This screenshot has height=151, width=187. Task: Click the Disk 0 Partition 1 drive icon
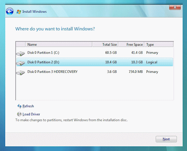[20, 54]
